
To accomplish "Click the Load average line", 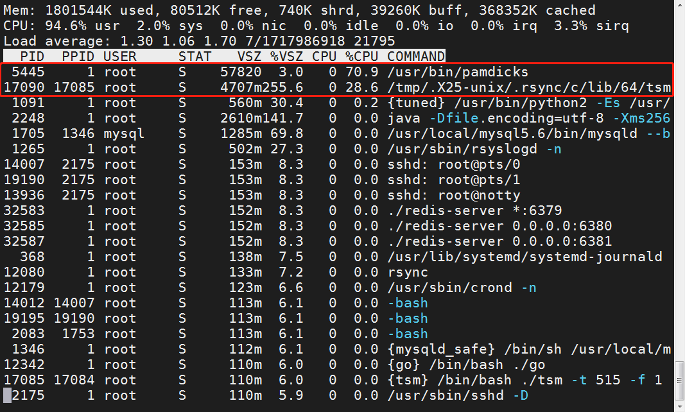I will point(199,41).
